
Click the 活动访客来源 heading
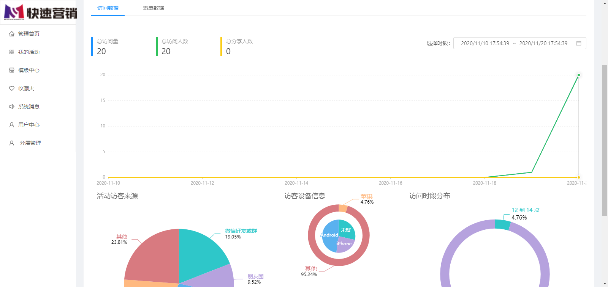pyautogui.click(x=117, y=196)
